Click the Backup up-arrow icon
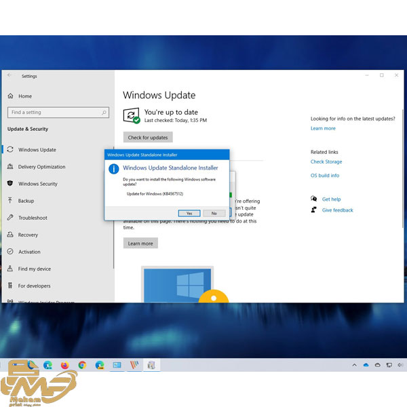The image size is (407, 407). click(10, 200)
